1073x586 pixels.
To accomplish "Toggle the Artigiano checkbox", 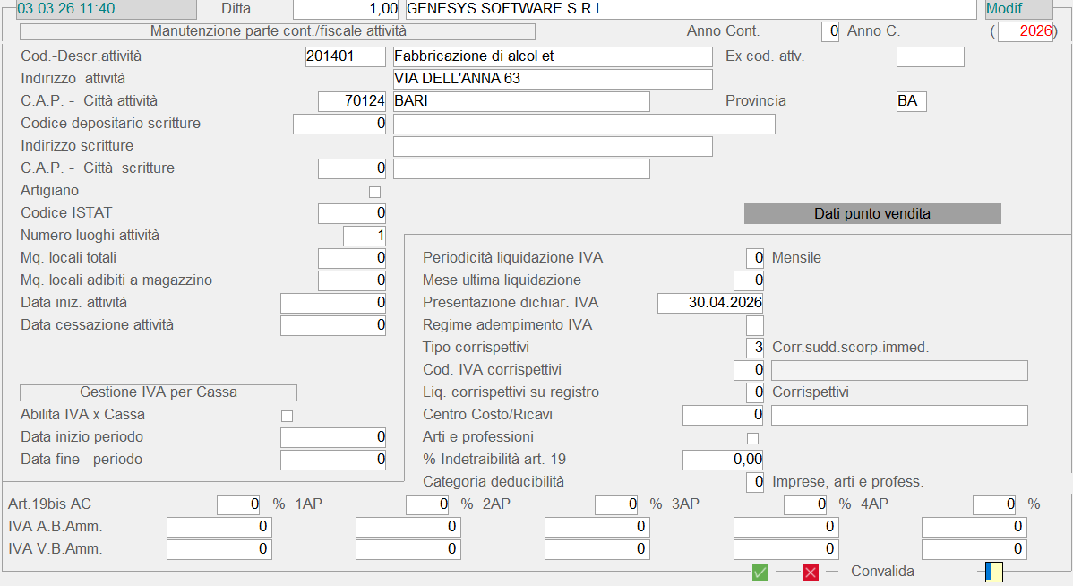I will tap(374, 192).
